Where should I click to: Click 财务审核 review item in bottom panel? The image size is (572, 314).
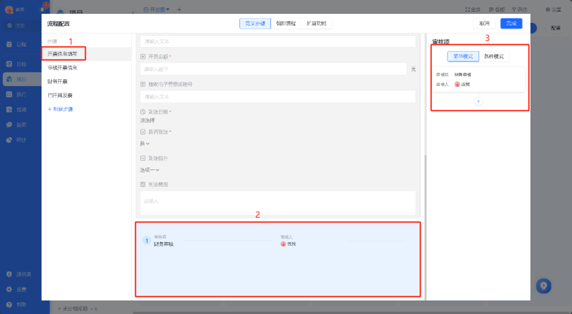164,244
